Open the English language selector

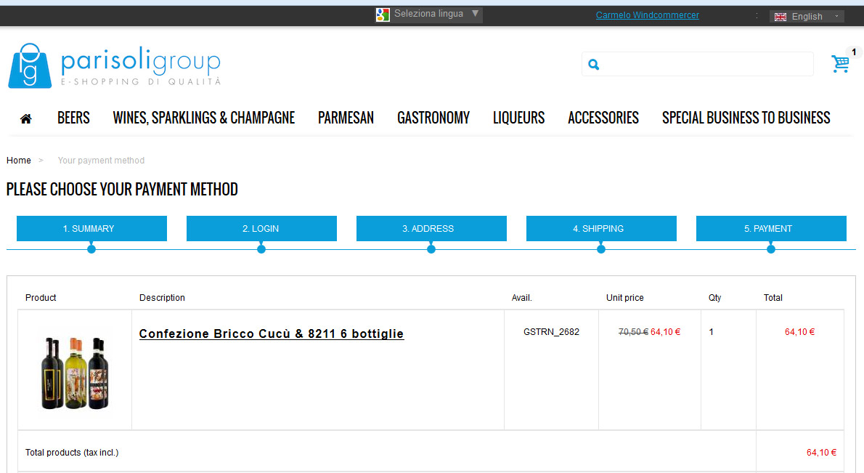(807, 17)
